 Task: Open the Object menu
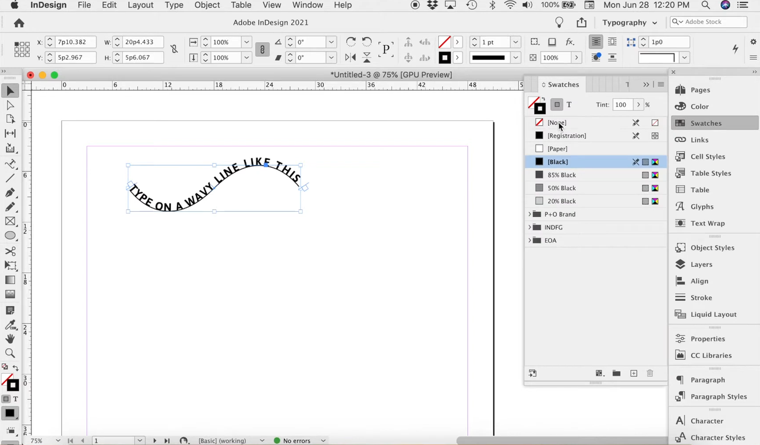[x=207, y=5]
